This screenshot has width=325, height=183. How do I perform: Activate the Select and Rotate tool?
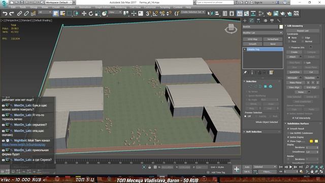click(91, 14)
